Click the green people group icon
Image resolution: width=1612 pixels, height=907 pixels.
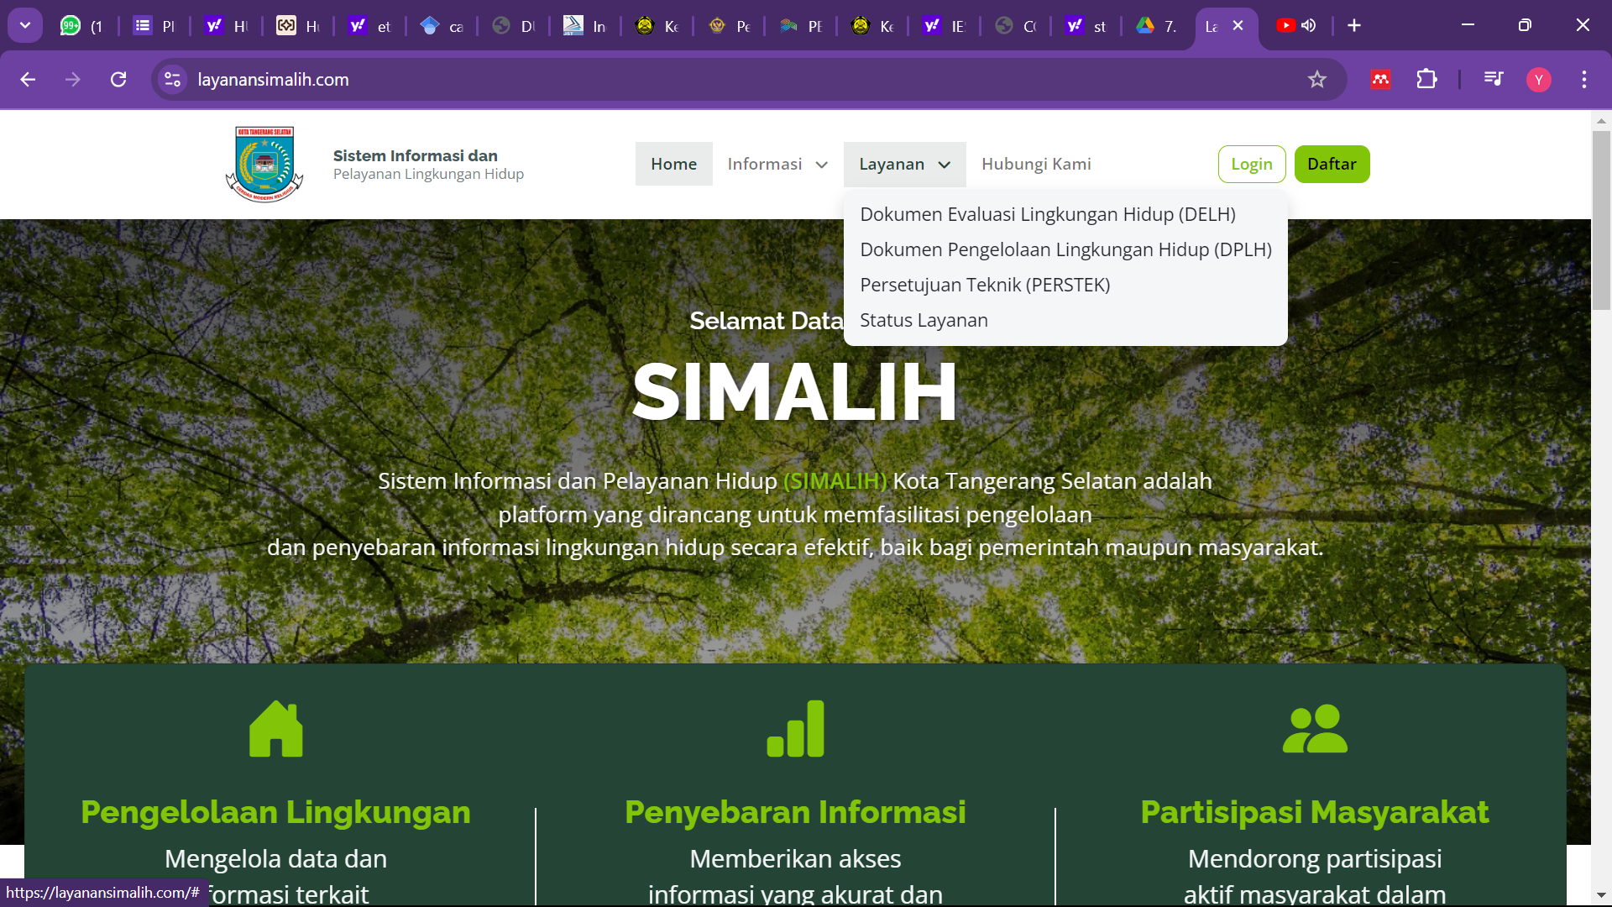(1315, 728)
